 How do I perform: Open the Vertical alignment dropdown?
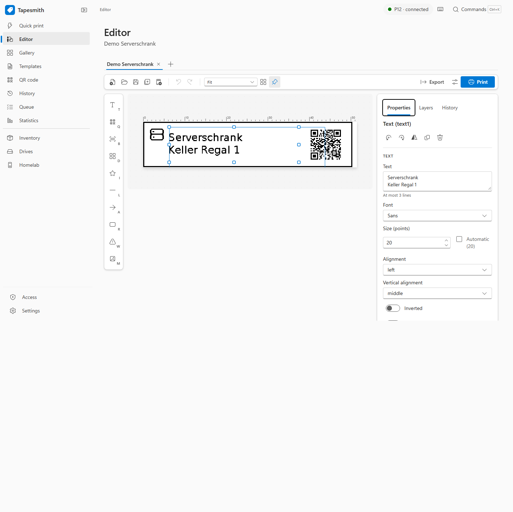tap(437, 293)
